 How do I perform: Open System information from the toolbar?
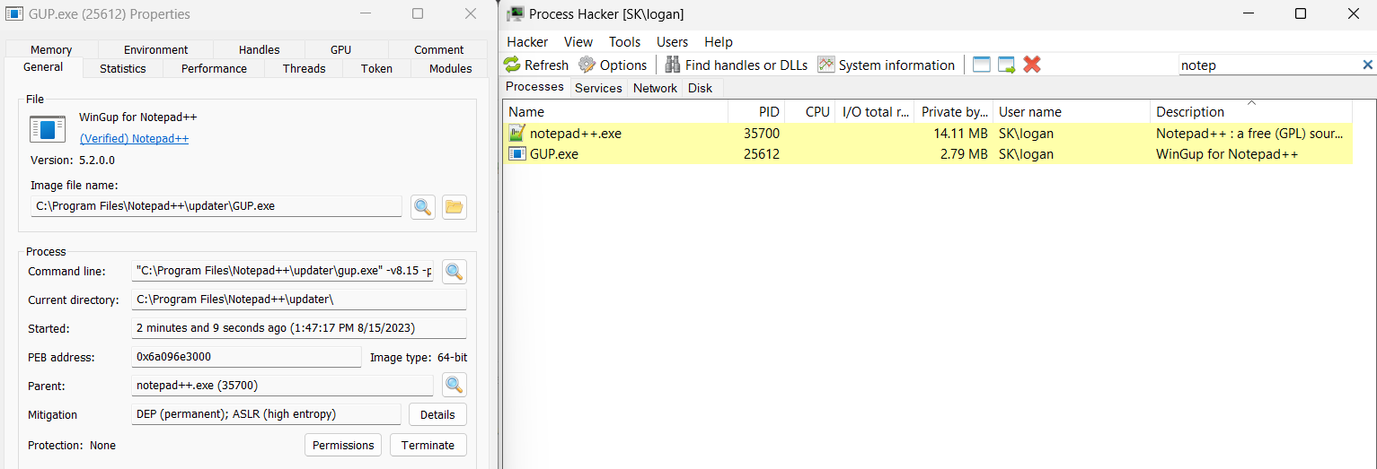[x=886, y=65]
